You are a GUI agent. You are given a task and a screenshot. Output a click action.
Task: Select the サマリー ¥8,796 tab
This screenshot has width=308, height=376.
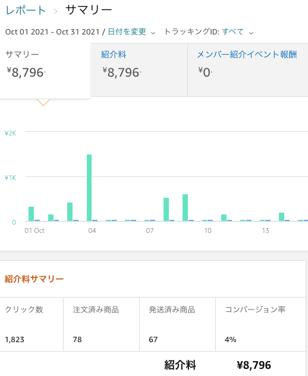[x=45, y=71]
